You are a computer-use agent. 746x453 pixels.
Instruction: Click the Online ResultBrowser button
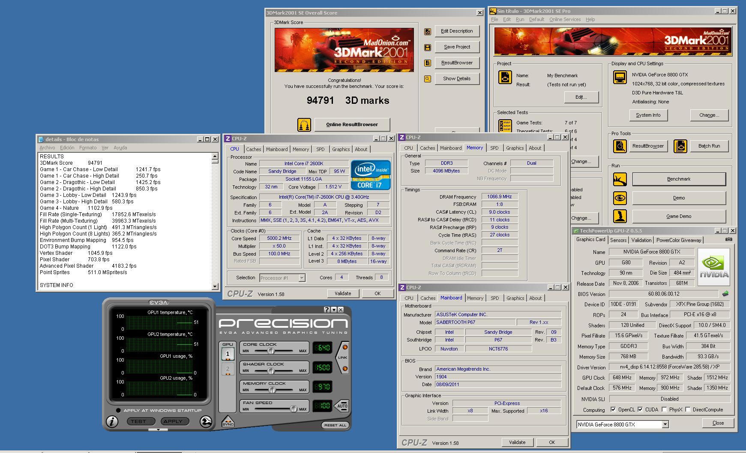[x=352, y=125]
